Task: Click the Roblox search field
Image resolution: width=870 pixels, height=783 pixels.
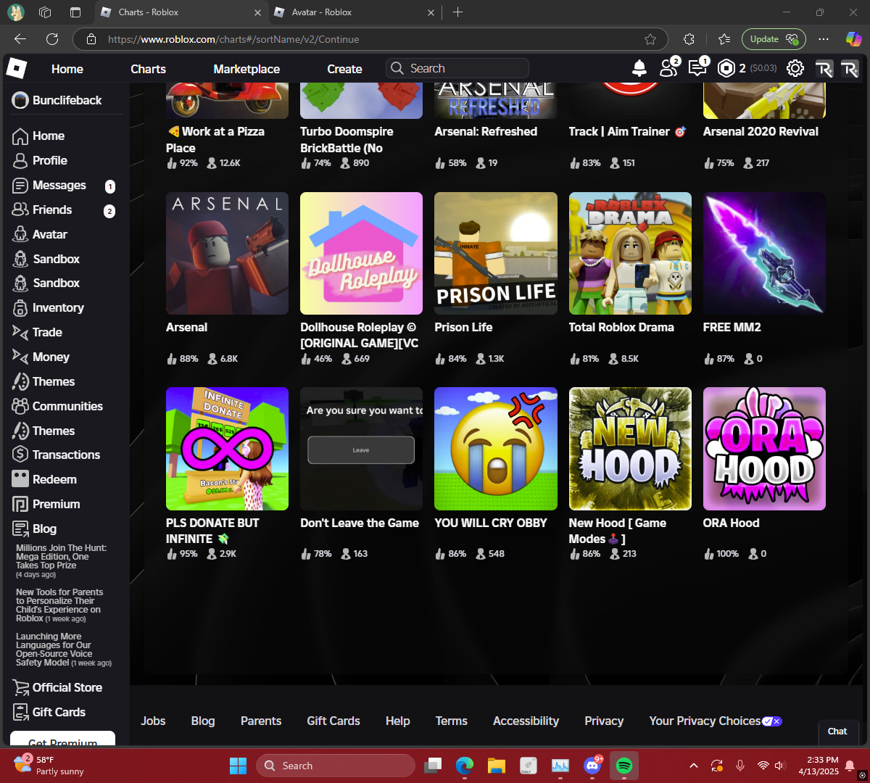Action: pos(457,68)
